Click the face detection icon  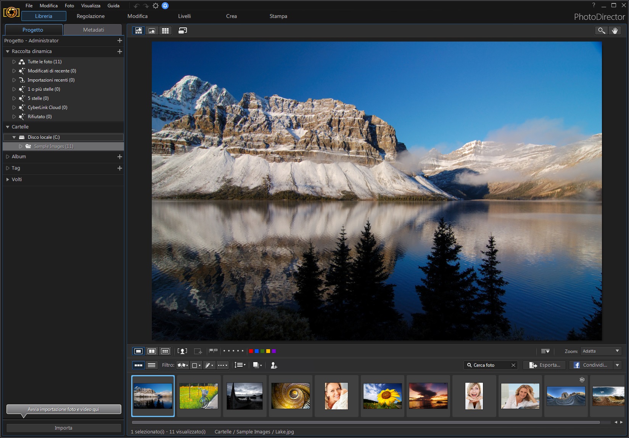(182, 351)
